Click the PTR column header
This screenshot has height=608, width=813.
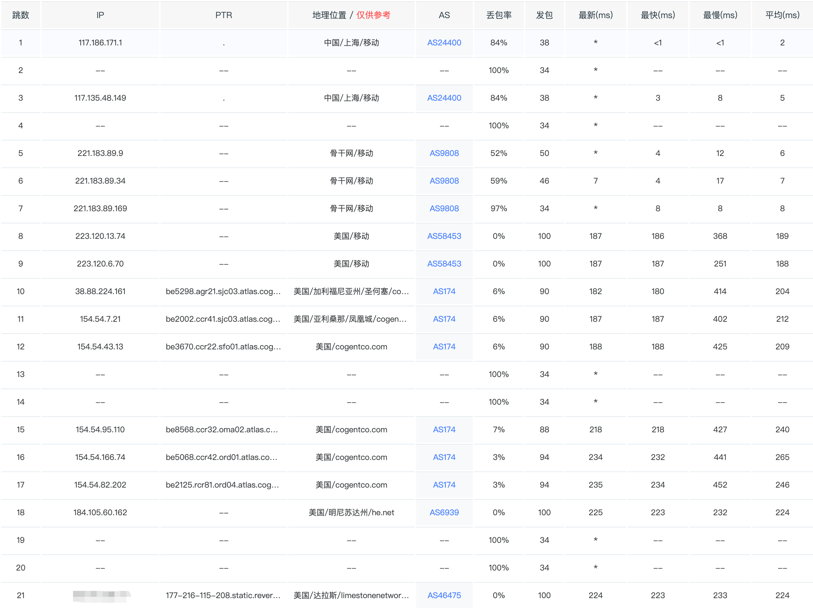tap(223, 15)
